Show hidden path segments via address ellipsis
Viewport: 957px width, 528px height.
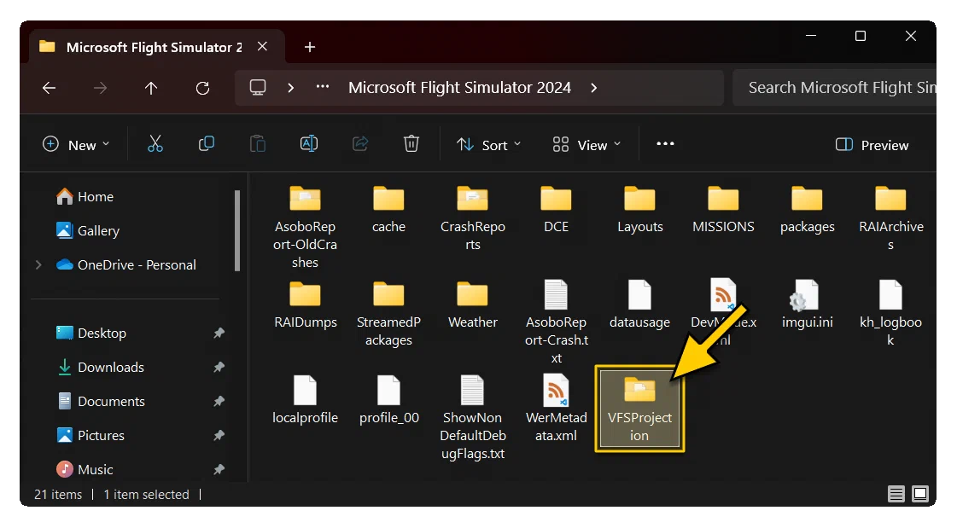pyautogui.click(x=322, y=87)
